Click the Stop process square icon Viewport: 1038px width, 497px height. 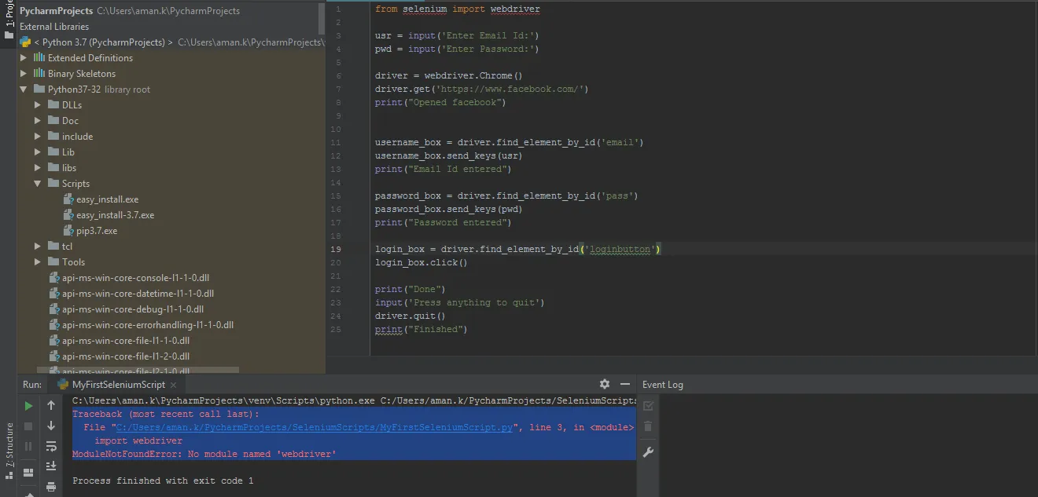28,426
